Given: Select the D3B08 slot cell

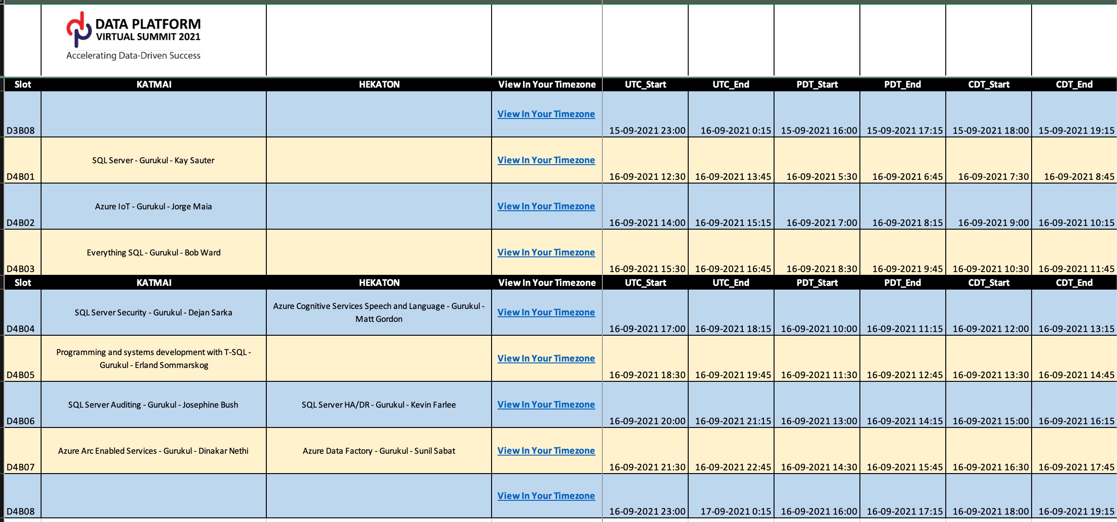Looking at the screenshot, I should point(23,114).
